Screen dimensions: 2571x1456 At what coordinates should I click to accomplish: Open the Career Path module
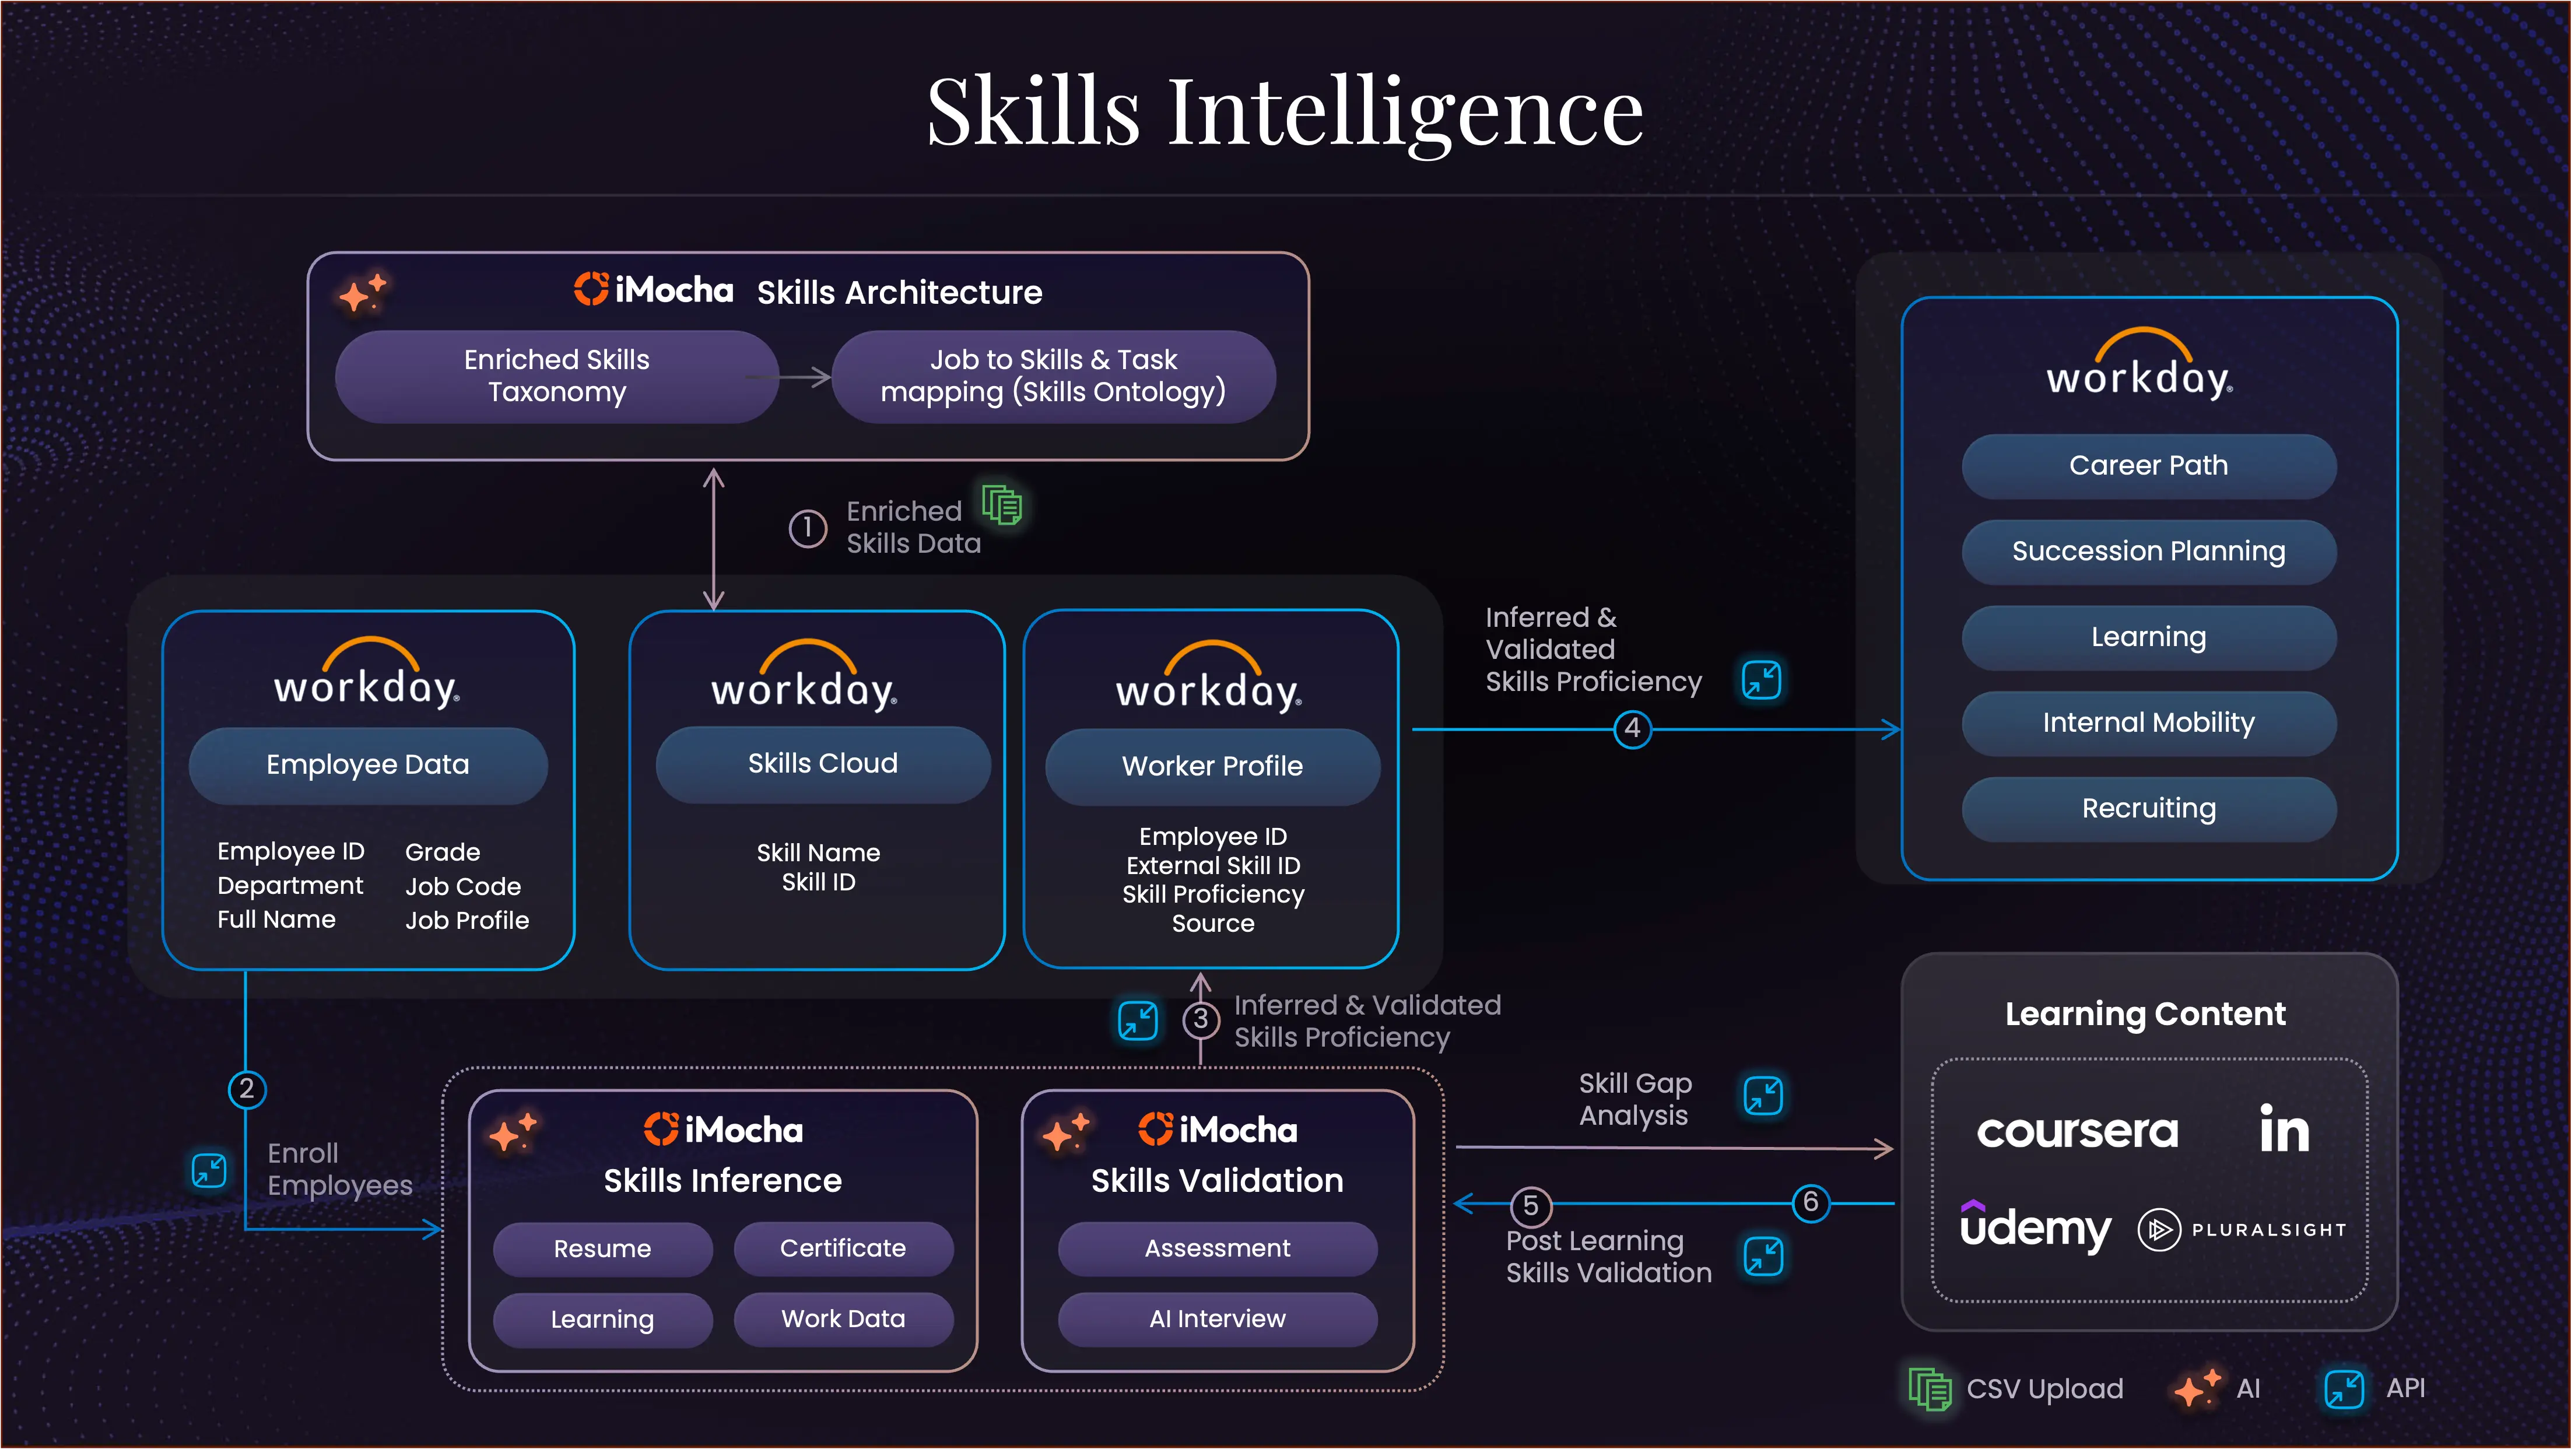[2149, 466]
